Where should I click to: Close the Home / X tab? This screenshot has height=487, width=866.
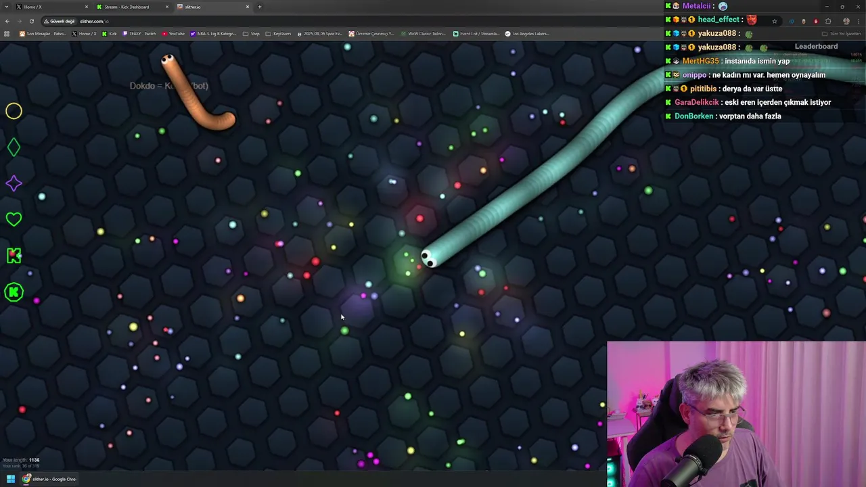pyautogui.click(x=87, y=7)
